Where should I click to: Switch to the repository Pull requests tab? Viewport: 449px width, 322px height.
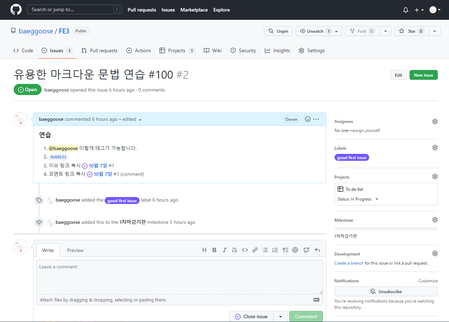pyautogui.click(x=99, y=50)
